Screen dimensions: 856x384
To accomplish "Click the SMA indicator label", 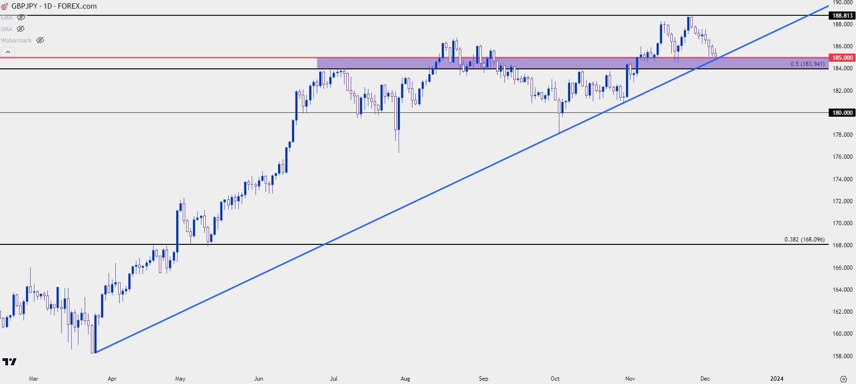I will [7, 29].
